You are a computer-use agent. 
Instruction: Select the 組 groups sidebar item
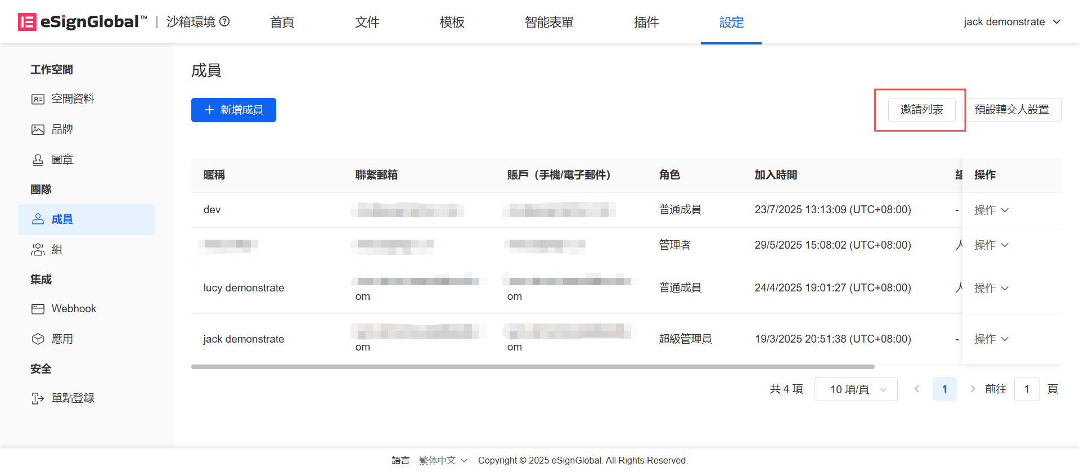57,250
